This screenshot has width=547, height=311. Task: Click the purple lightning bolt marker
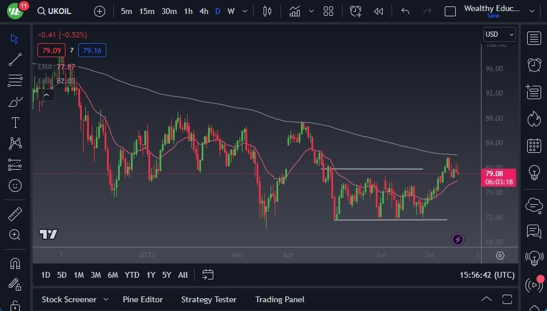(458, 239)
